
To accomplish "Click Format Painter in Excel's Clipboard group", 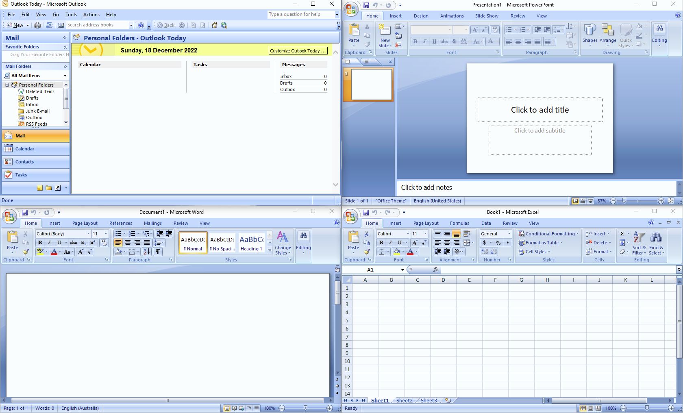I will [367, 252].
